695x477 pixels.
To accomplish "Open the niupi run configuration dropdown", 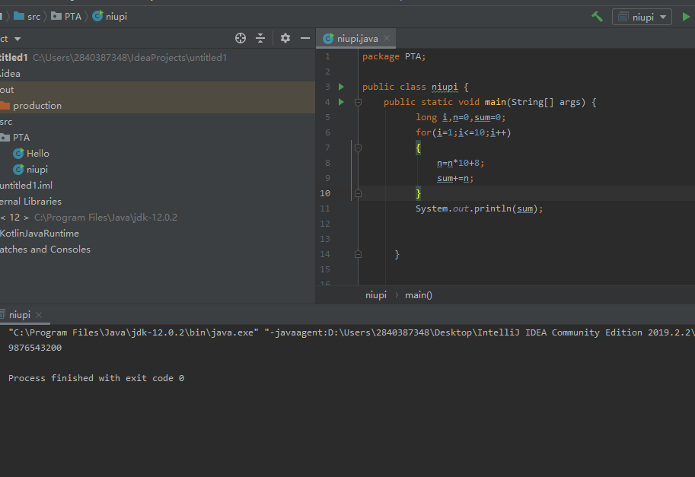I will coord(642,17).
